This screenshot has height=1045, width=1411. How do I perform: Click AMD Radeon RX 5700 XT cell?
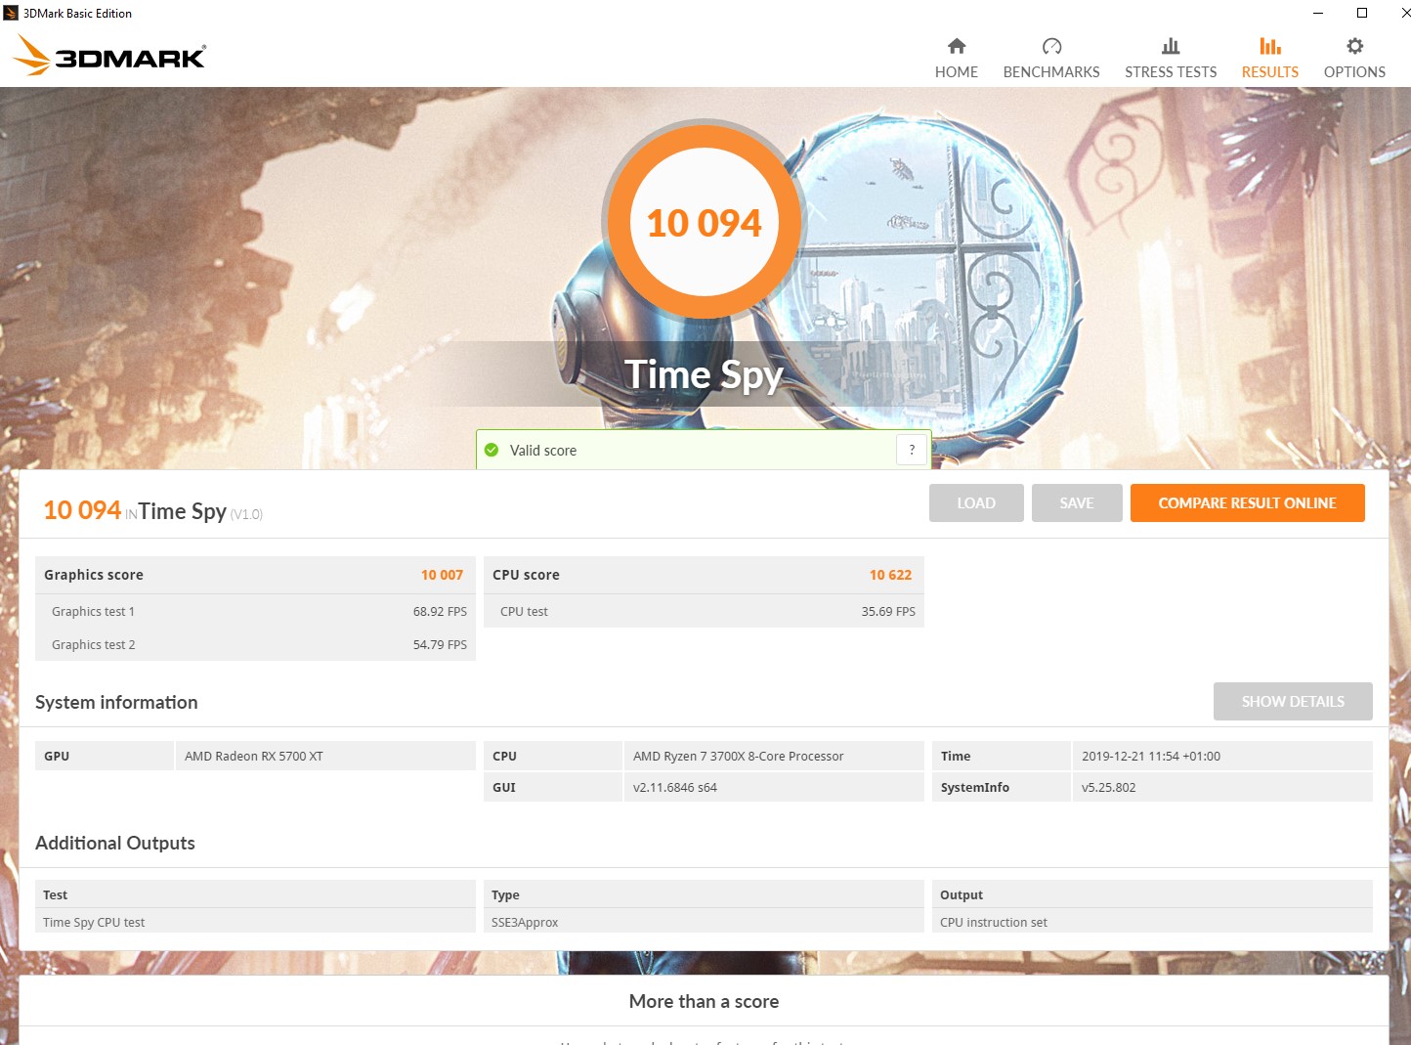pyautogui.click(x=325, y=756)
